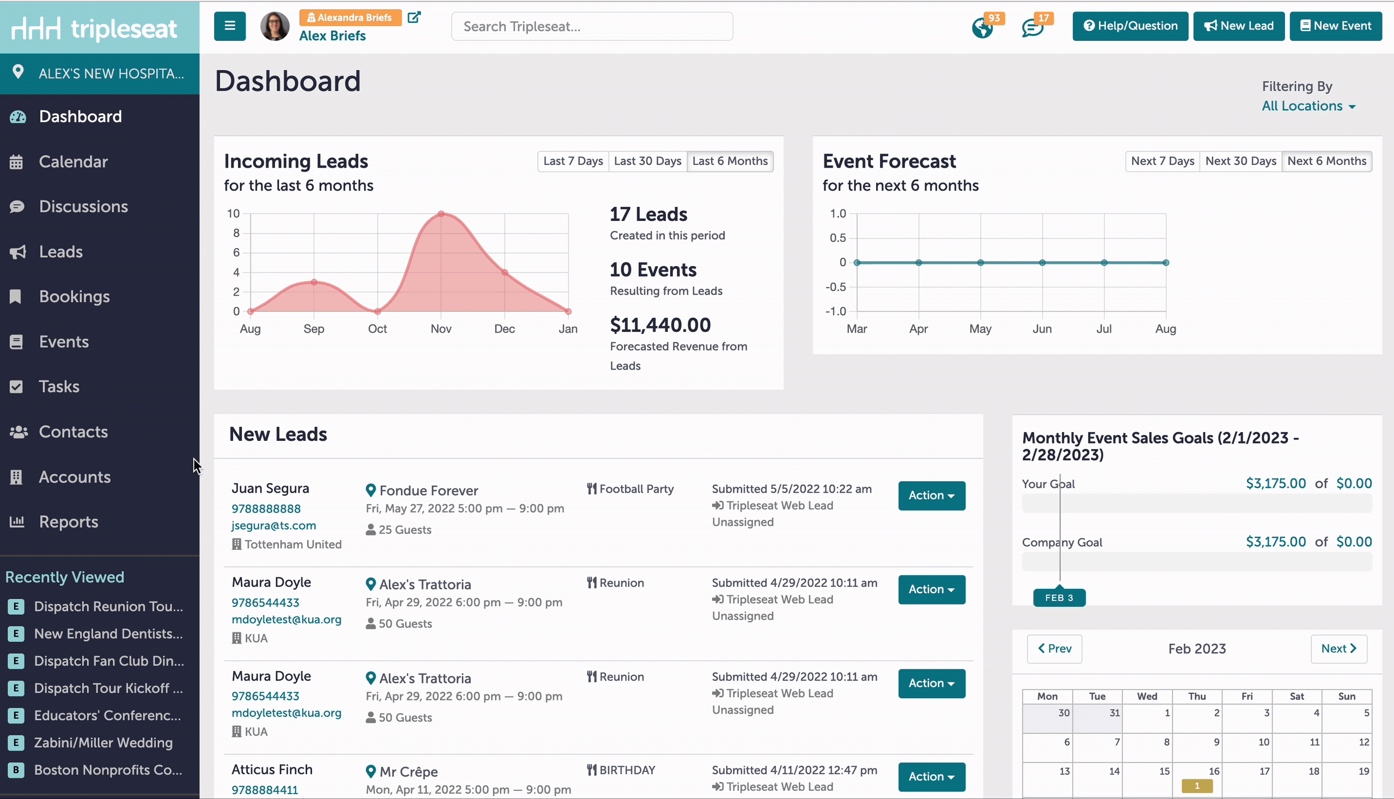Click the Accounts building icon

point(16,477)
